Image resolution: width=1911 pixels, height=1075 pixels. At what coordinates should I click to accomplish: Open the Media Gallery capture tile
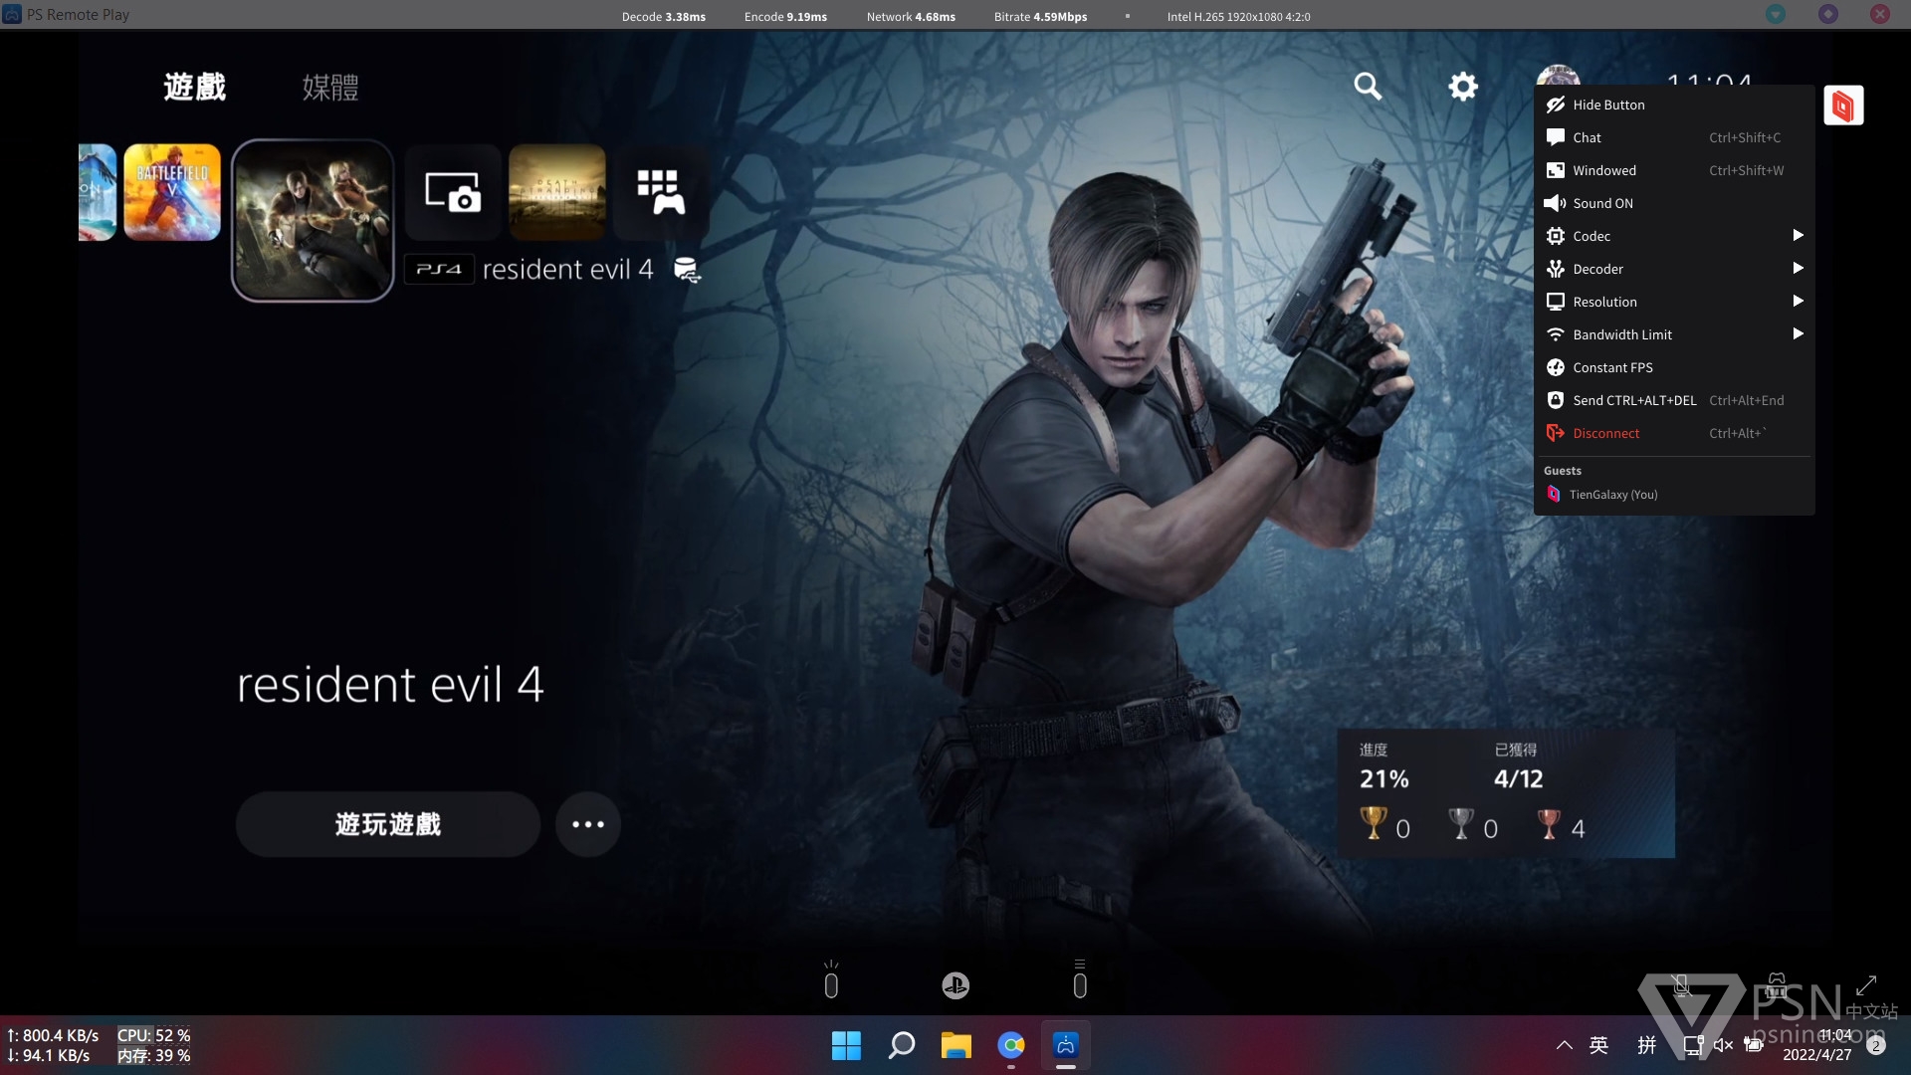[x=453, y=192]
